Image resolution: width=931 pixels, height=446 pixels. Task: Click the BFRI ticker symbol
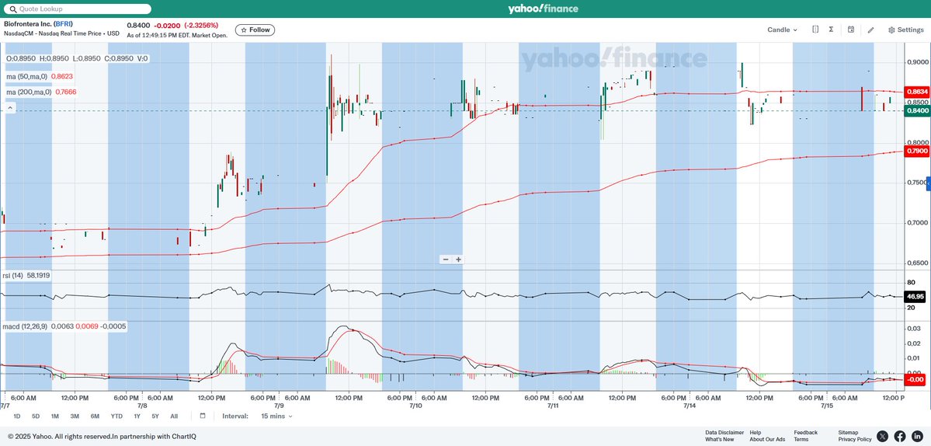[63, 24]
